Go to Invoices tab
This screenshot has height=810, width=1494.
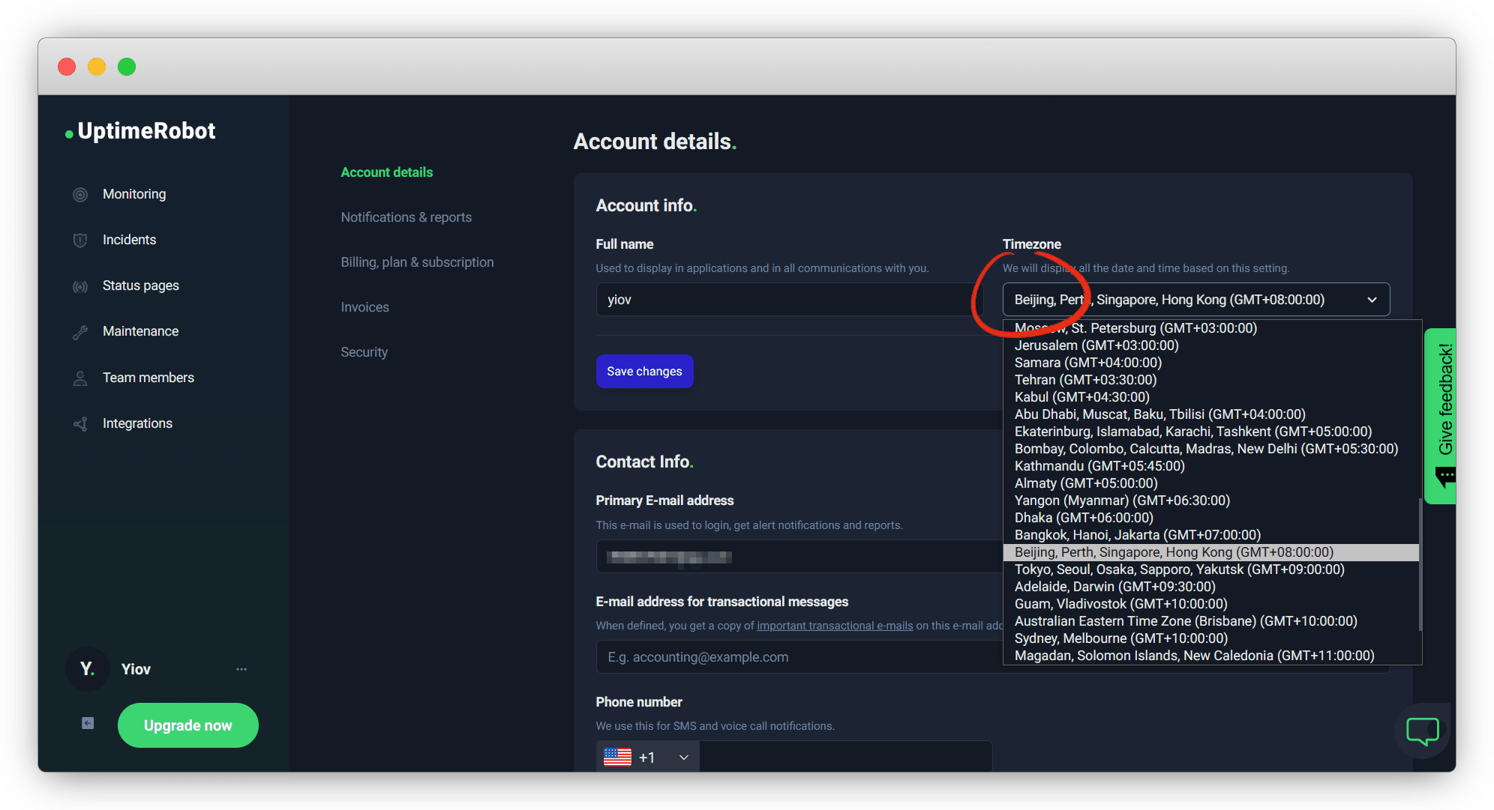[364, 307]
